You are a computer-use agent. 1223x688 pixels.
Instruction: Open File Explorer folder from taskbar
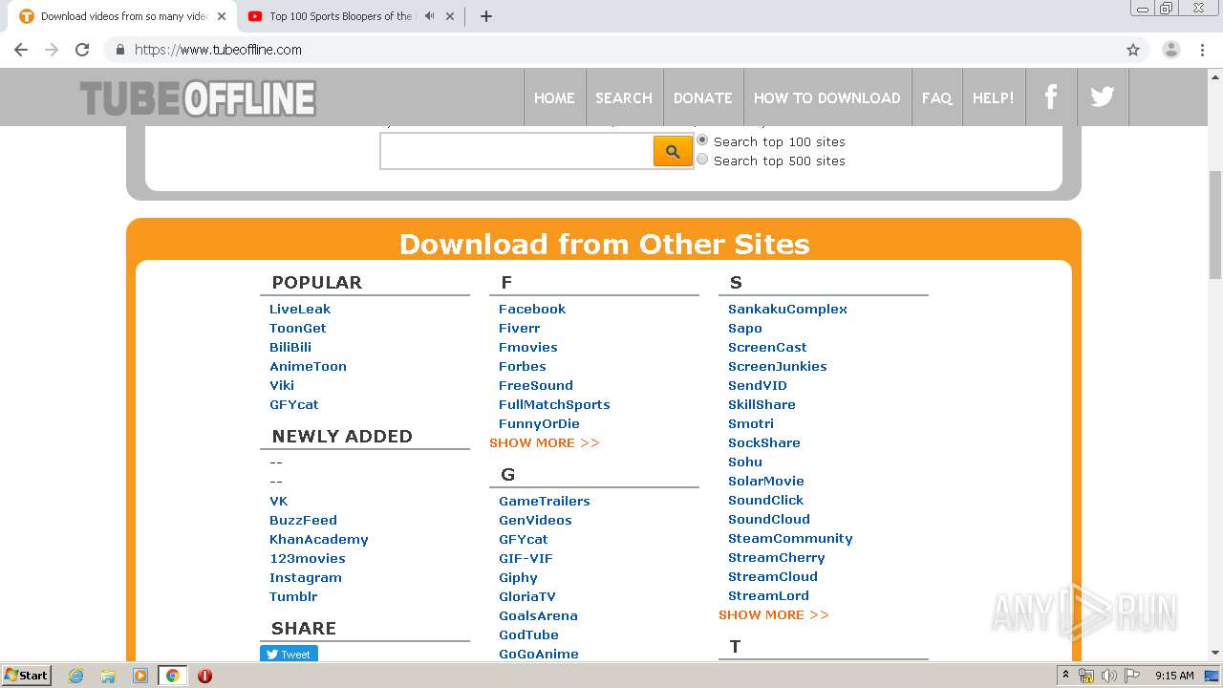tap(108, 676)
